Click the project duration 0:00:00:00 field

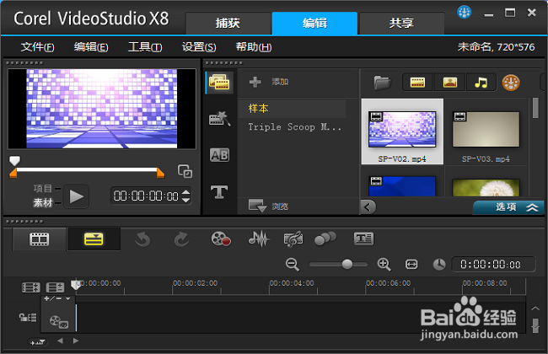pyautogui.click(x=493, y=264)
